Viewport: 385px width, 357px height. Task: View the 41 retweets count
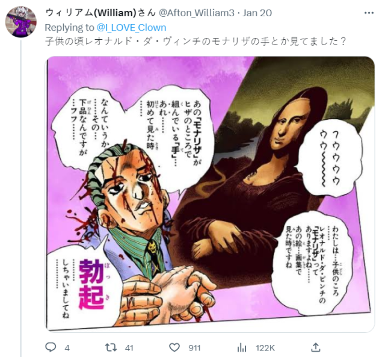(x=129, y=348)
